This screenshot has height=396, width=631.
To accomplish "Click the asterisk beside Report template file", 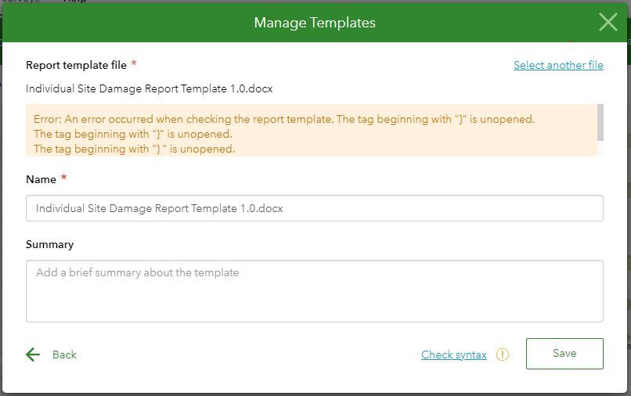I will click(x=133, y=64).
